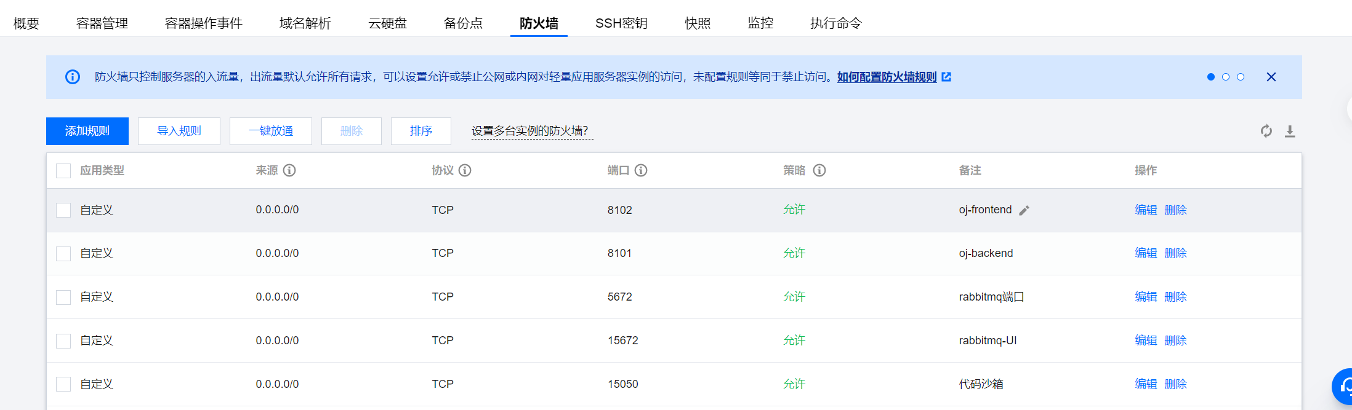Select the checkbox for port 15672 rule
This screenshot has width=1352, height=410.
63,341
